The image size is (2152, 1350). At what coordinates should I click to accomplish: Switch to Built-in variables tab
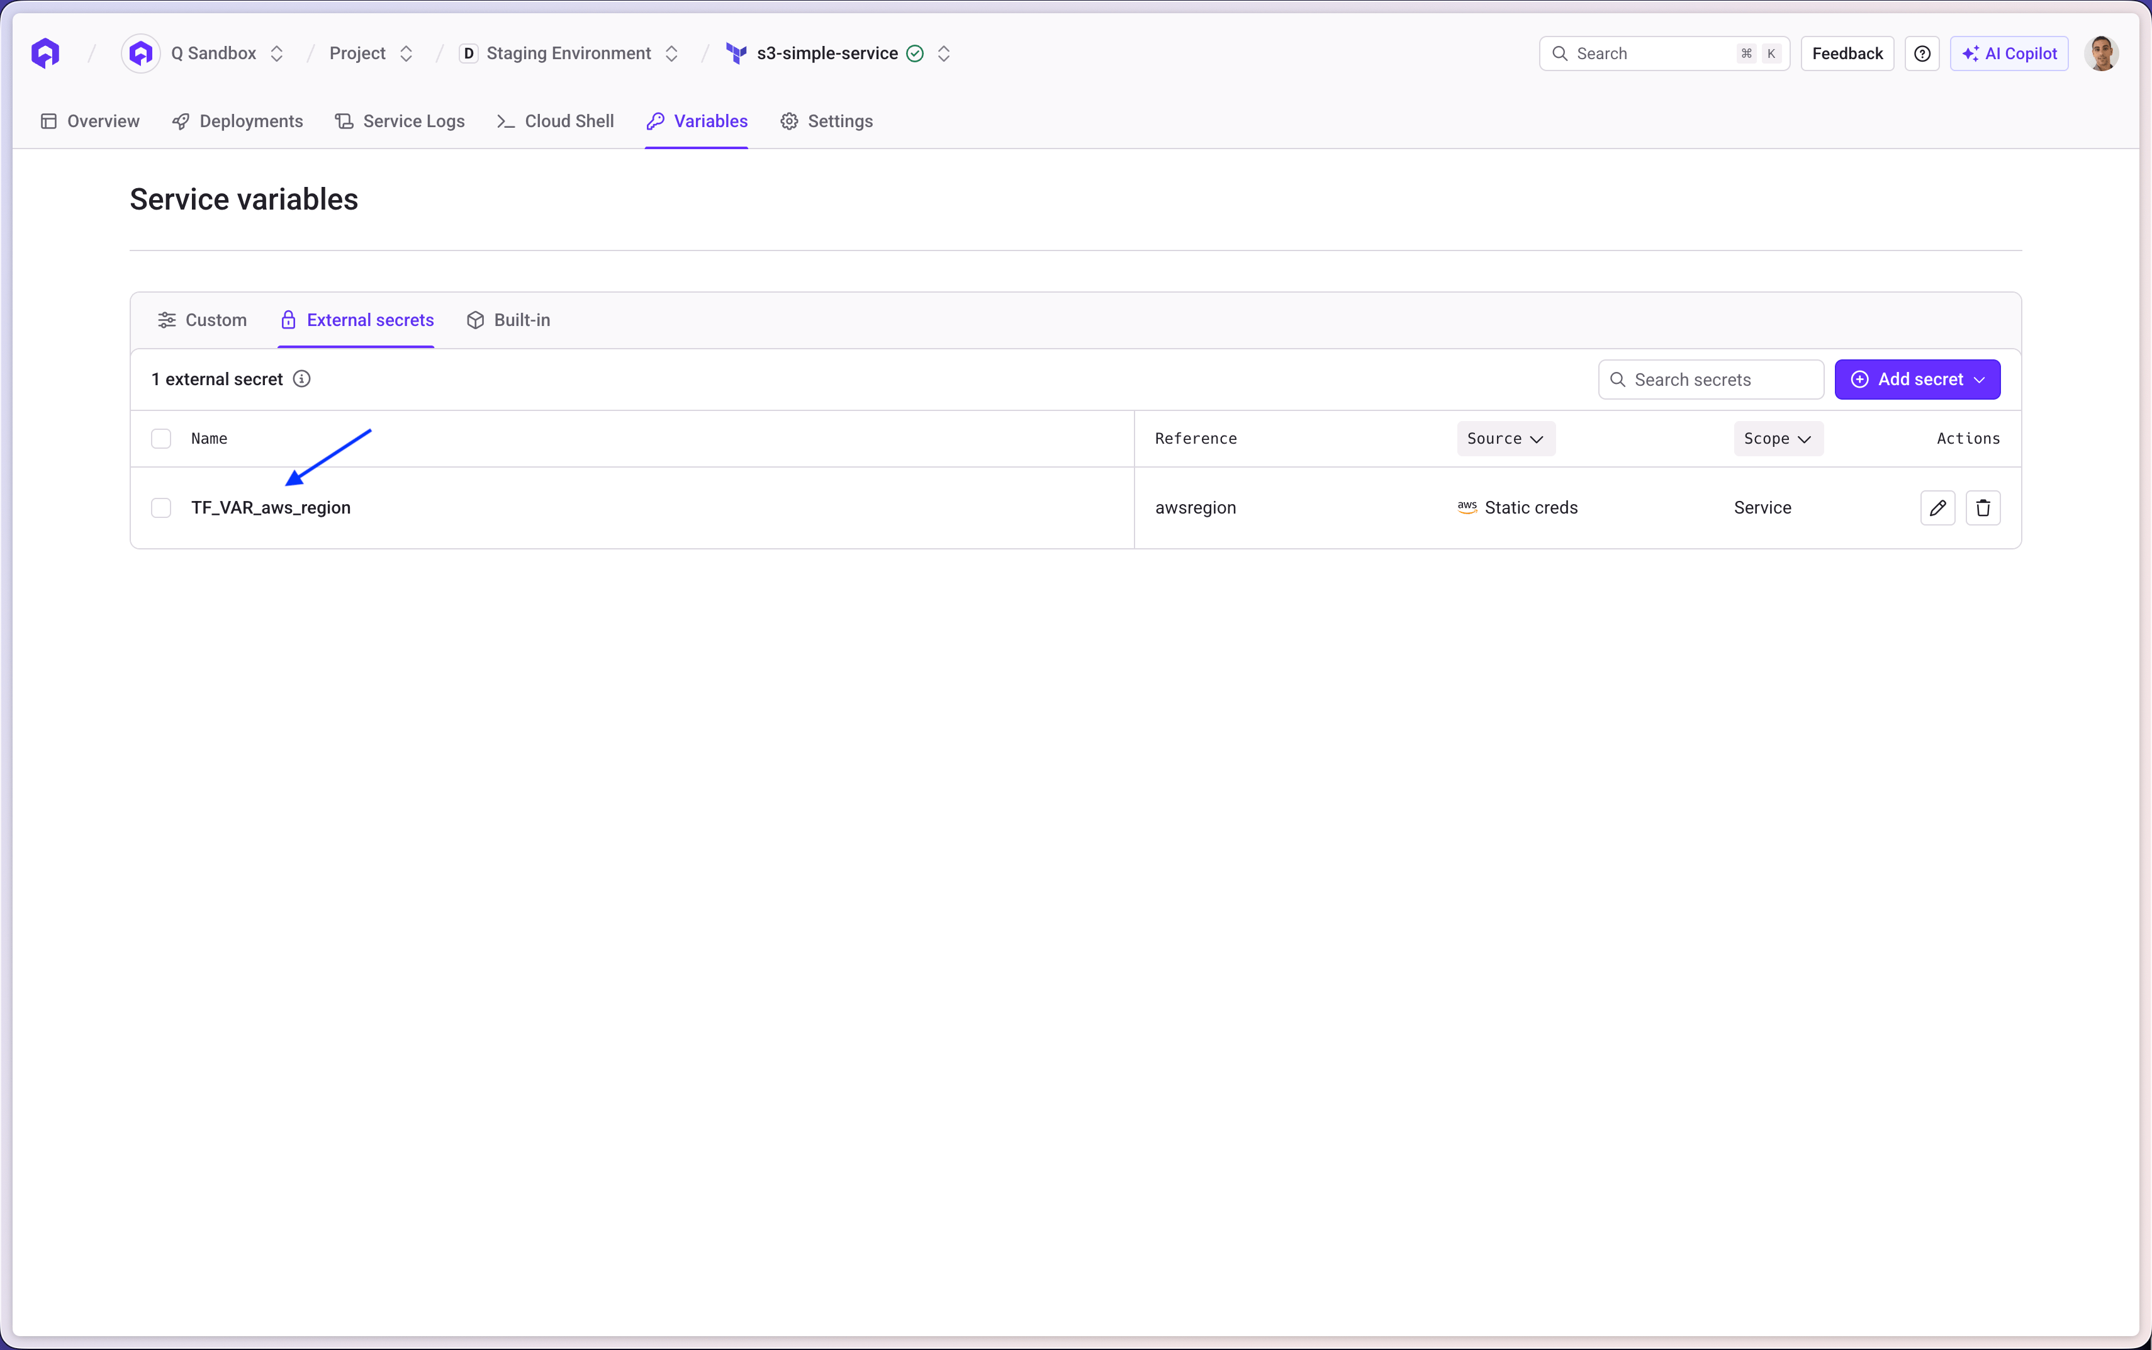point(509,320)
